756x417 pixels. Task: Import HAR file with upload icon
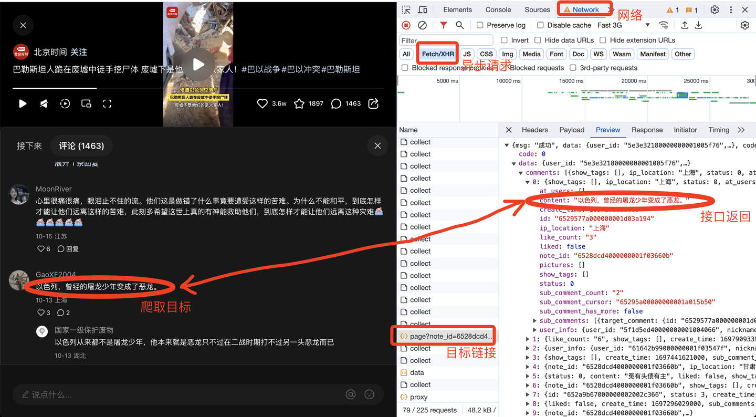coord(685,25)
